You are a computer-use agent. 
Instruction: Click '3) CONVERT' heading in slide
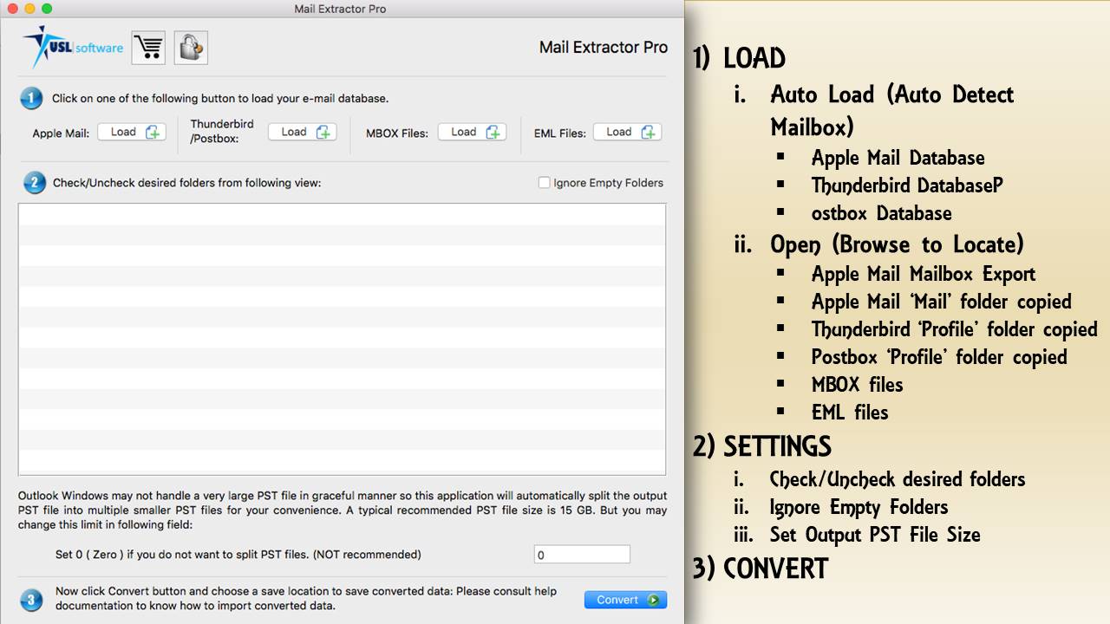point(761,569)
